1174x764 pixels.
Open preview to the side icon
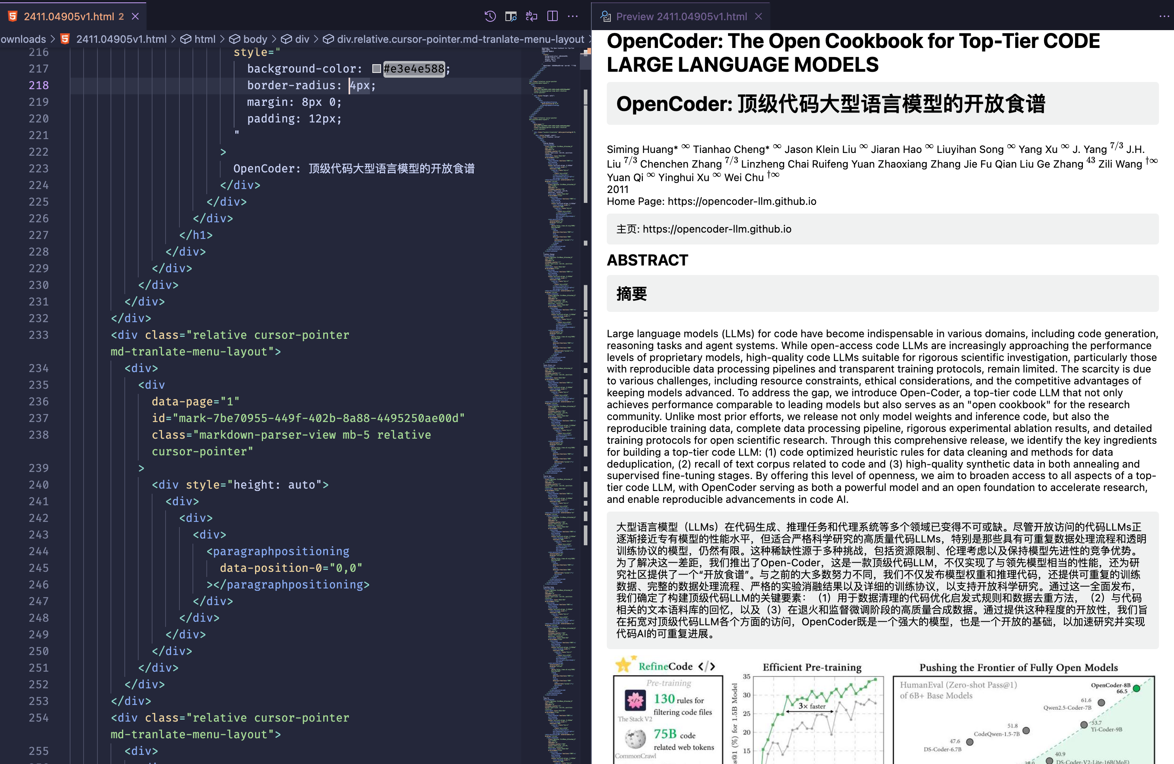[x=511, y=16]
